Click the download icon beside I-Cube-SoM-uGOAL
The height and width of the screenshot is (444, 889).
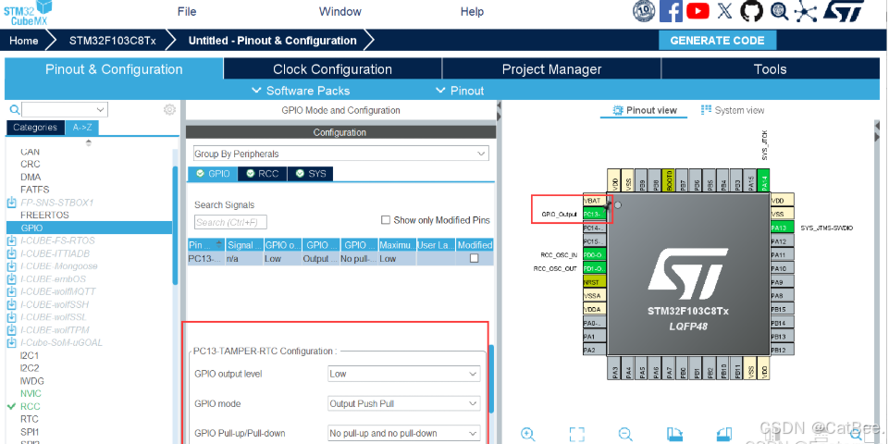click(11, 342)
